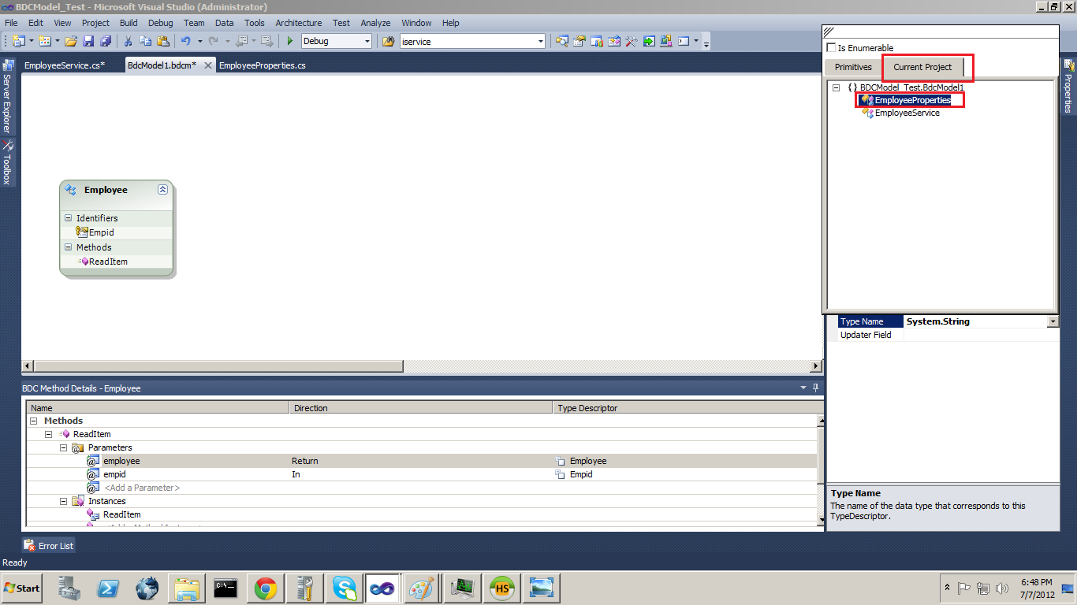Screen dimensions: 1077x605
Task: Collapse the Identifiers section of Employee
Action: pos(68,218)
